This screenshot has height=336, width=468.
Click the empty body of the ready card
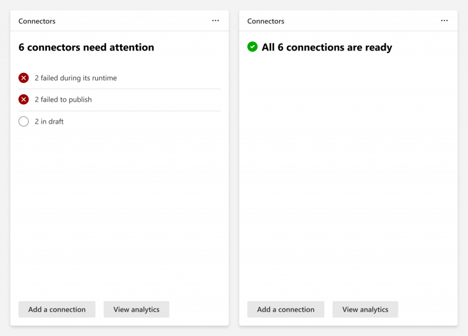(x=349, y=176)
